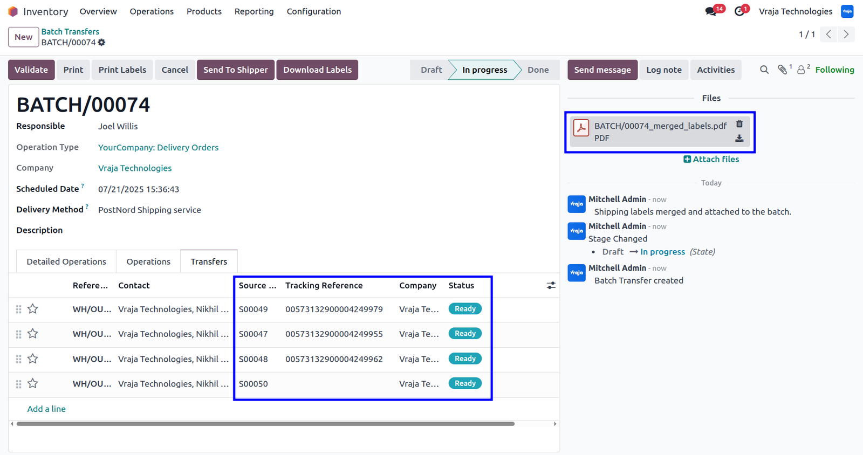863x455 pixels.
Task: Switch to the Detailed Operations tab
Action: tap(66, 261)
